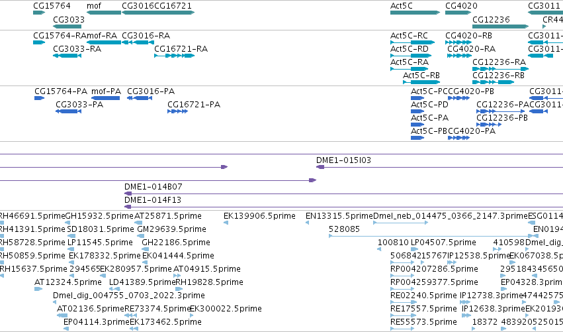This screenshot has width=563, height=332.
Task: Select the CG4020-RA transcript label
Action: 472,48
